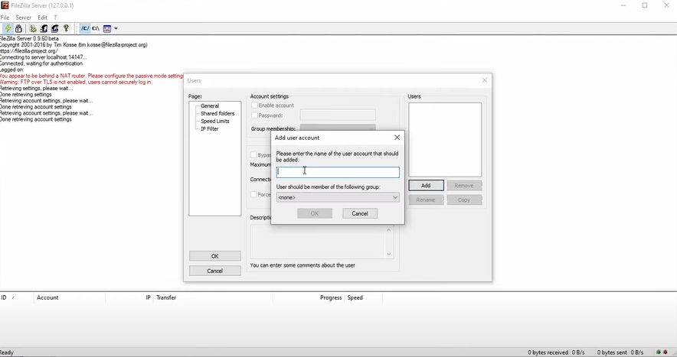Click the green status indicator light
This screenshot has height=357, width=677.
coord(659,352)
